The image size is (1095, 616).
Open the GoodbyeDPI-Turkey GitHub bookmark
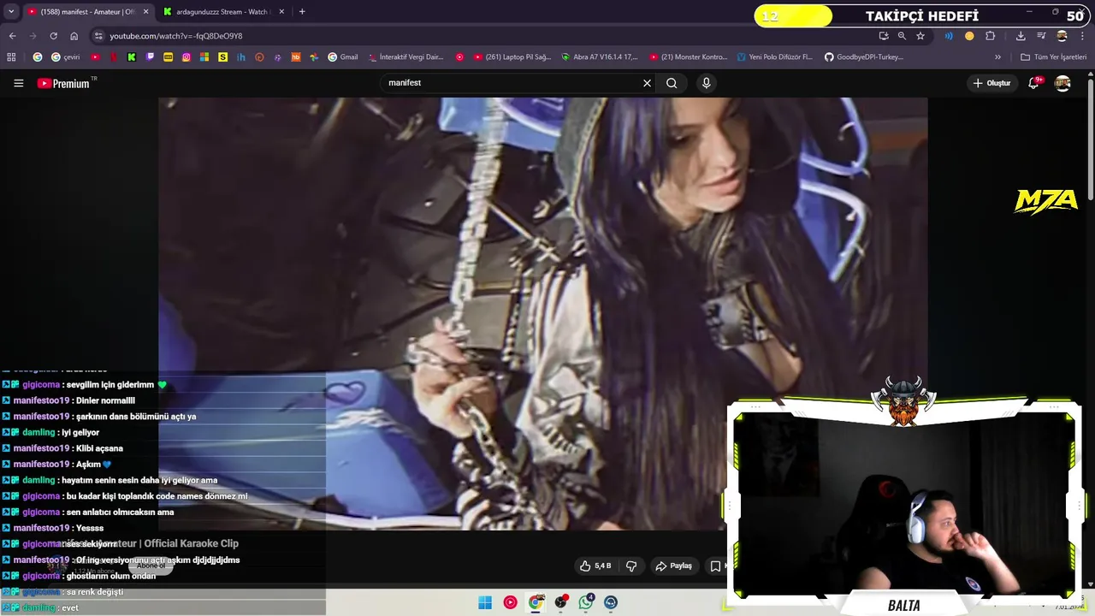coord(863,57)
